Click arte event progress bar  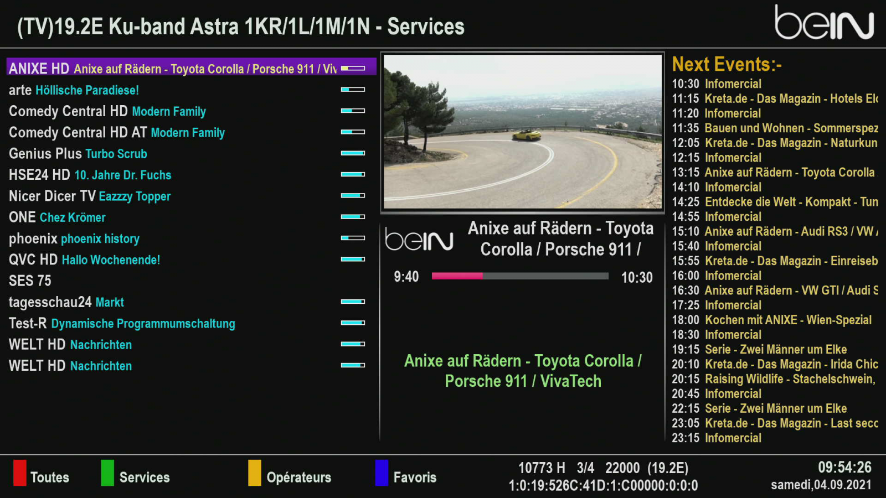[x=353, y=89]
